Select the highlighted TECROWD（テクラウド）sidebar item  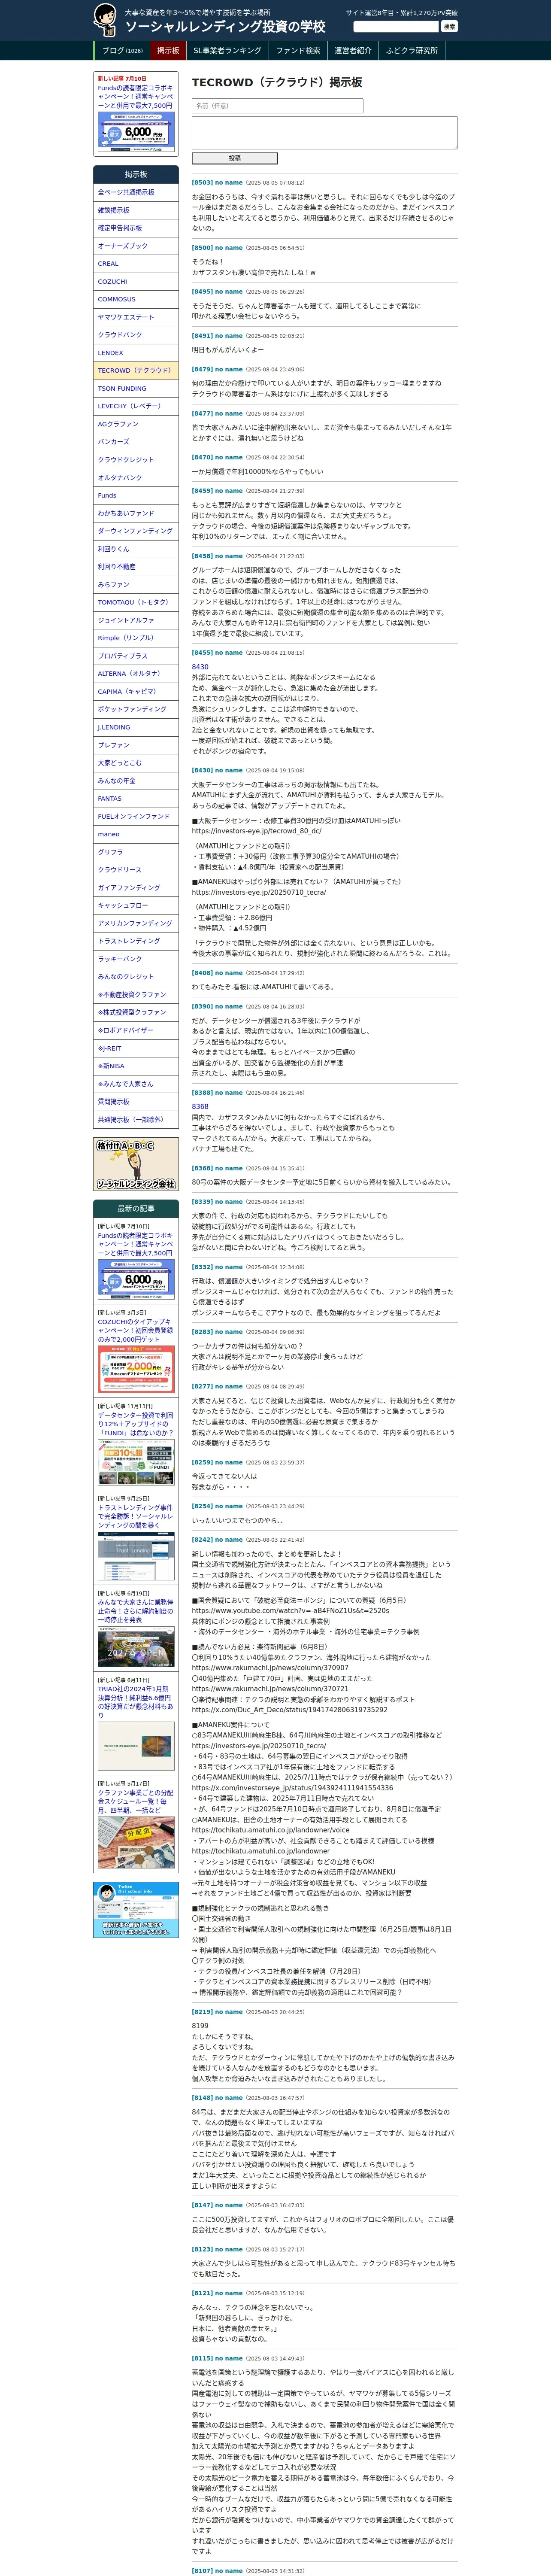(136, 371)
